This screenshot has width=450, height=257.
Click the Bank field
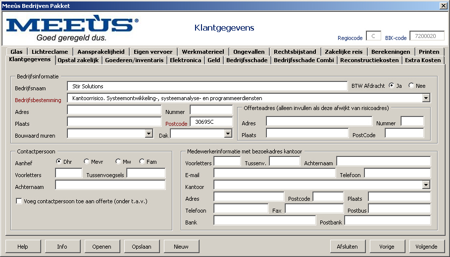tap(265, 220)
